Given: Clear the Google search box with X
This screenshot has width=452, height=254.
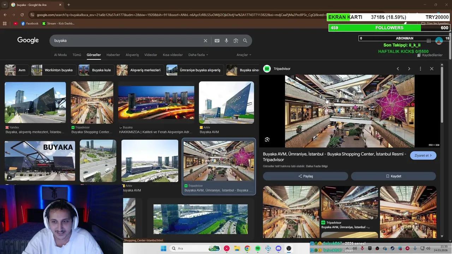Looking at the screenshot, I should 206,41.
